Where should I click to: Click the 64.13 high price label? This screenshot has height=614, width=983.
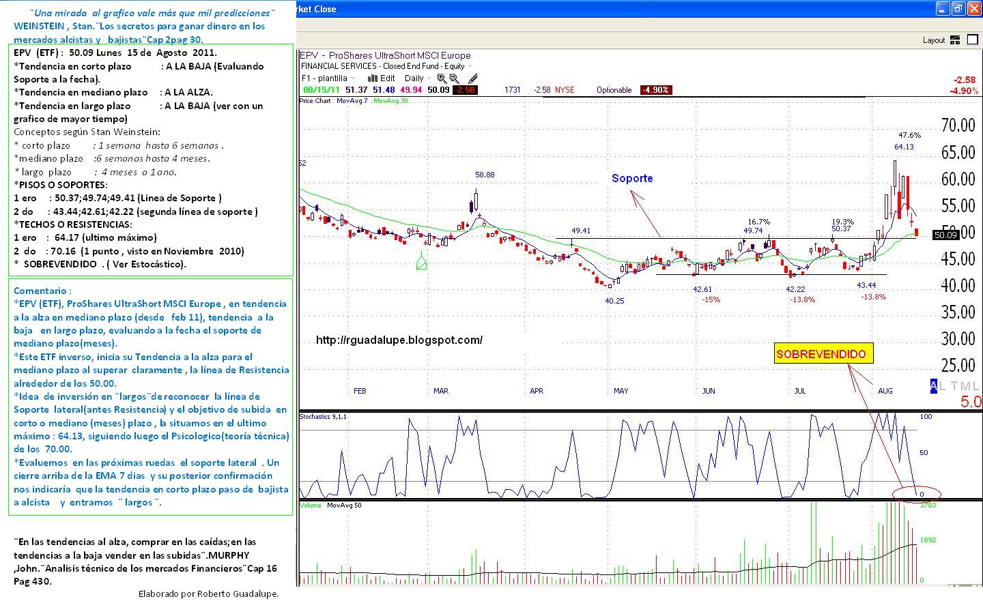(x=904, y=147)
